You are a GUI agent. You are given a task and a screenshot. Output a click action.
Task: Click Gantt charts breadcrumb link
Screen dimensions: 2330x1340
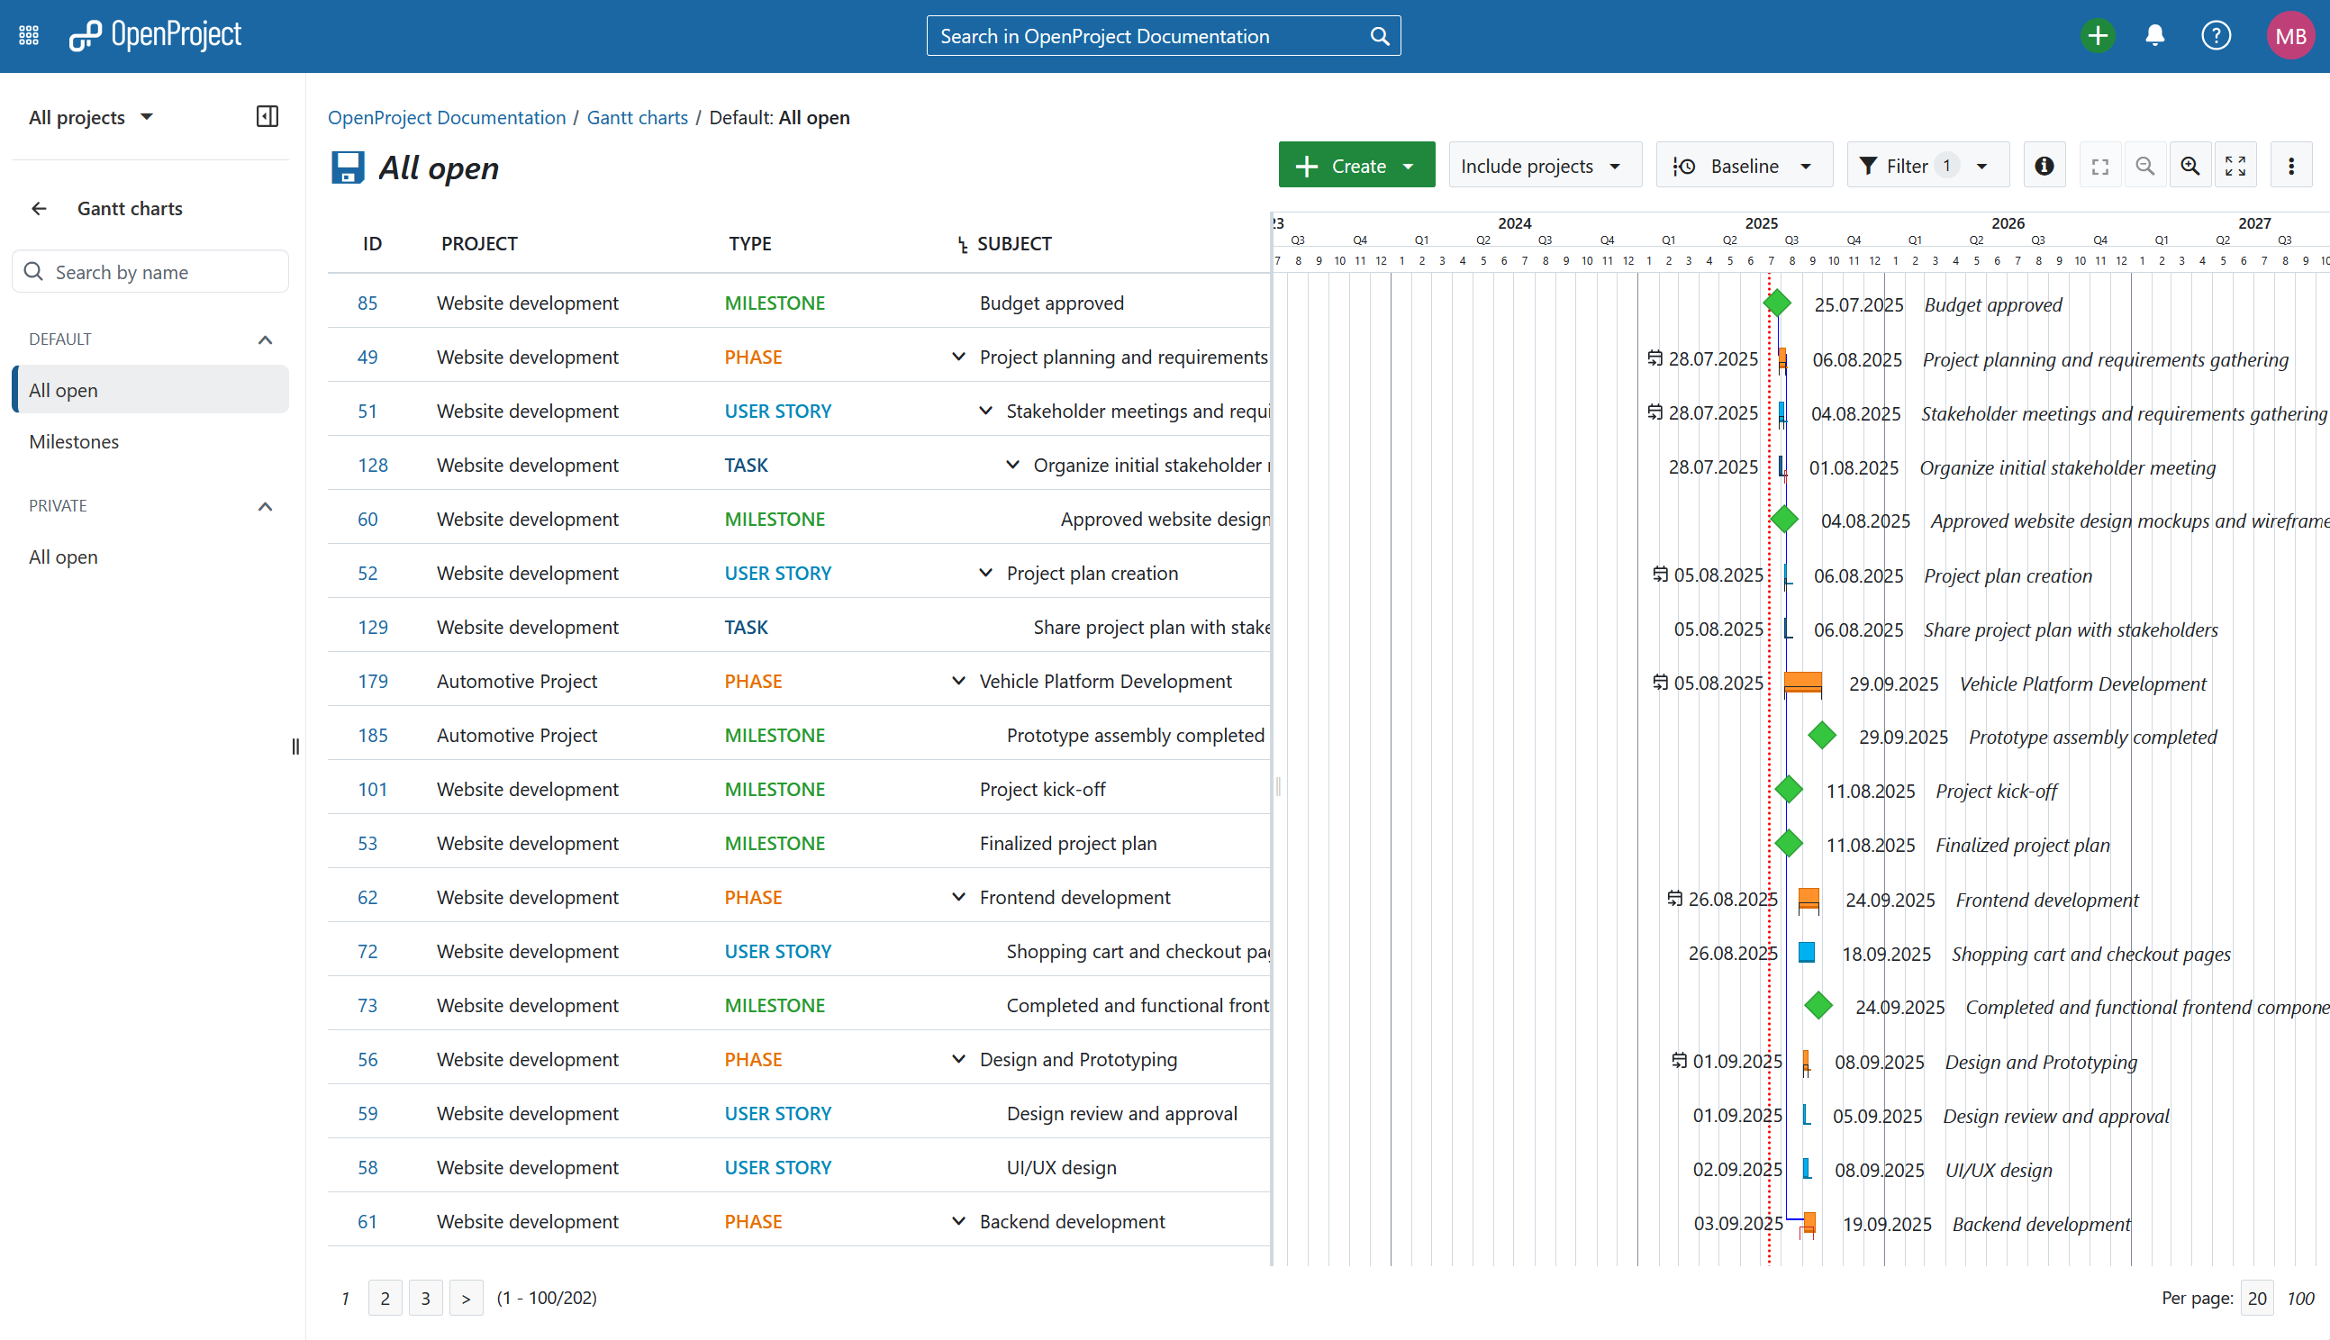click(637, 117)
